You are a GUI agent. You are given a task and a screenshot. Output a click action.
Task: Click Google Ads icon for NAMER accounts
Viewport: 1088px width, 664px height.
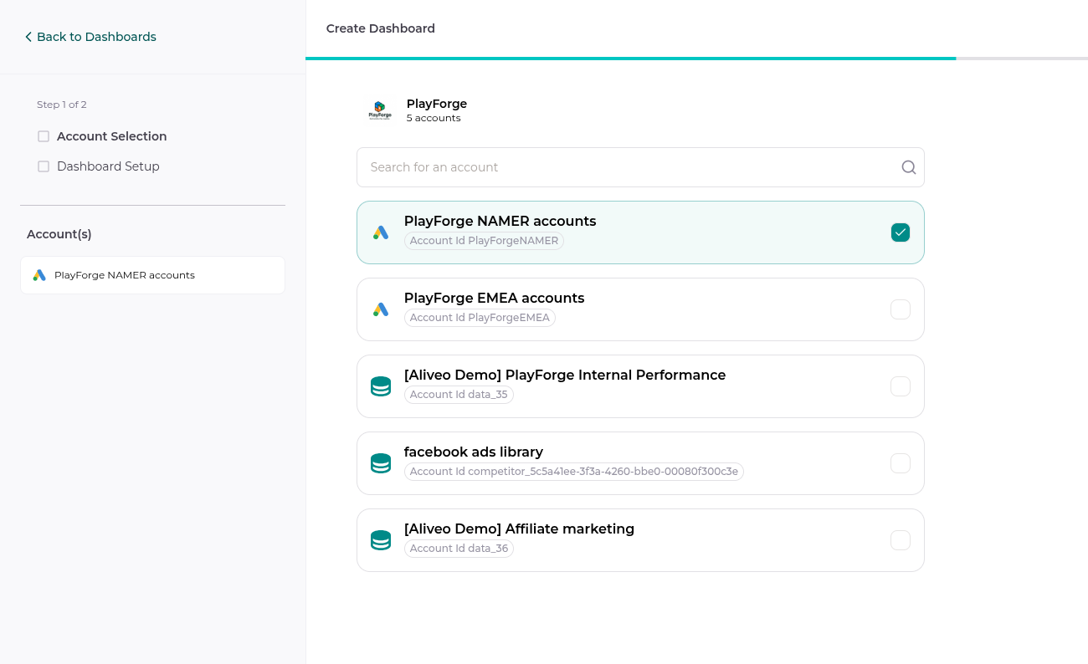pyautogui.click(x=381, y=232)
